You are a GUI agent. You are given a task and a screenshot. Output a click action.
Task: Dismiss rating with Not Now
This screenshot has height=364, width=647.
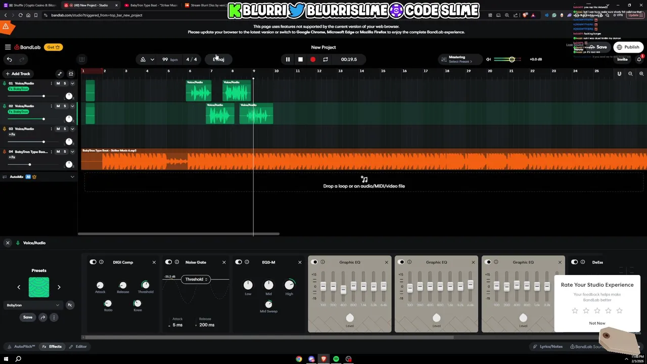point(597,323)
